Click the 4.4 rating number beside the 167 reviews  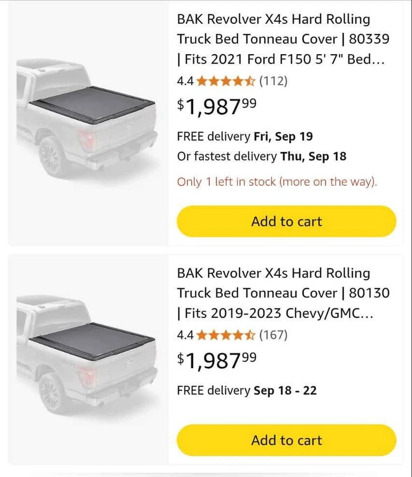pos(185,335)
